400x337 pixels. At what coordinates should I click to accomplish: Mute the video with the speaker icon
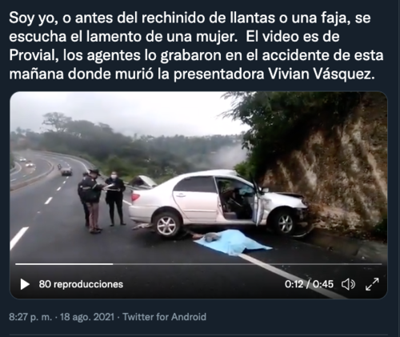(x=348, y=284)
